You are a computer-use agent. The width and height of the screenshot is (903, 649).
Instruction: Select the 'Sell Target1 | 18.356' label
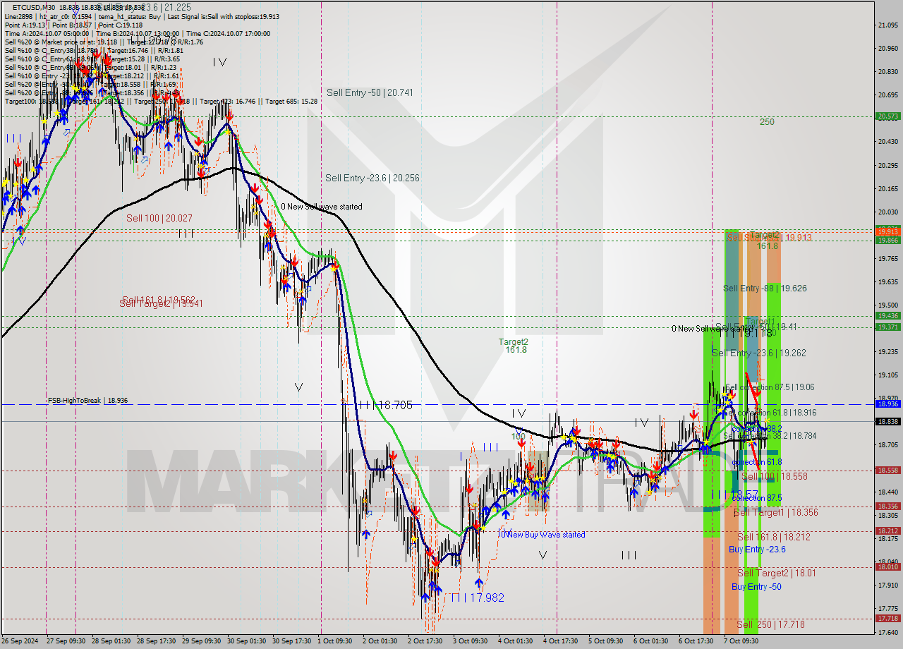click(776, 513)
